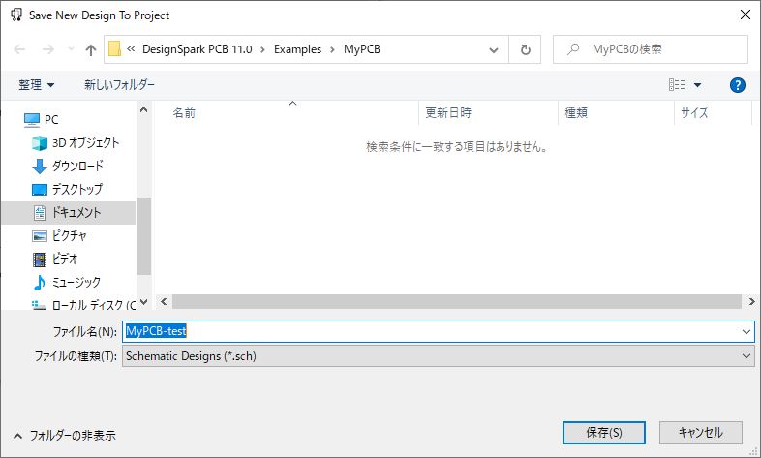Open the help question mark icon

coord(737,85)
